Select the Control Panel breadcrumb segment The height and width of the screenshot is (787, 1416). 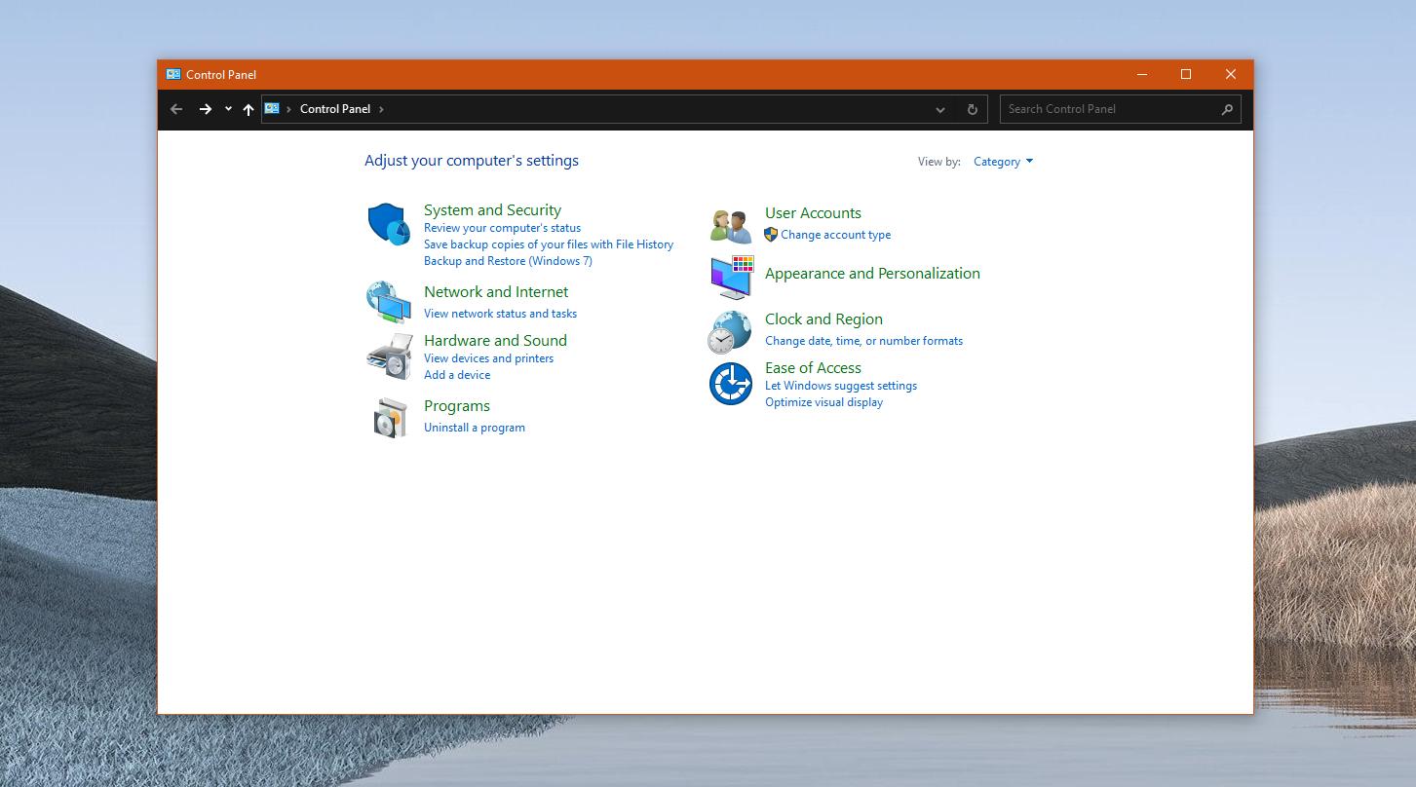pos(335,109)
